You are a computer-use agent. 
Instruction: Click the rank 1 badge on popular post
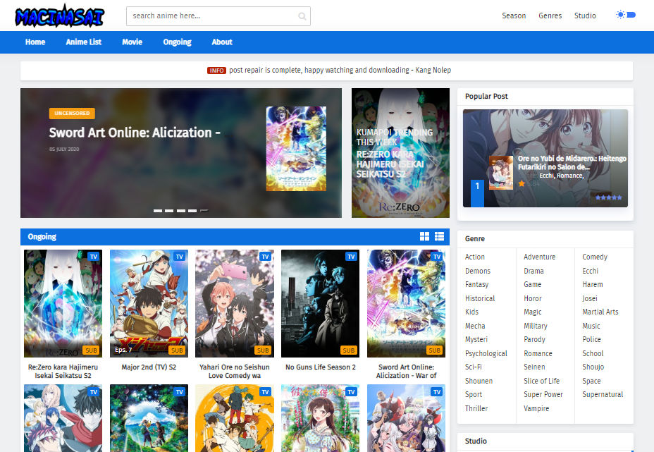tap(477, 193)
